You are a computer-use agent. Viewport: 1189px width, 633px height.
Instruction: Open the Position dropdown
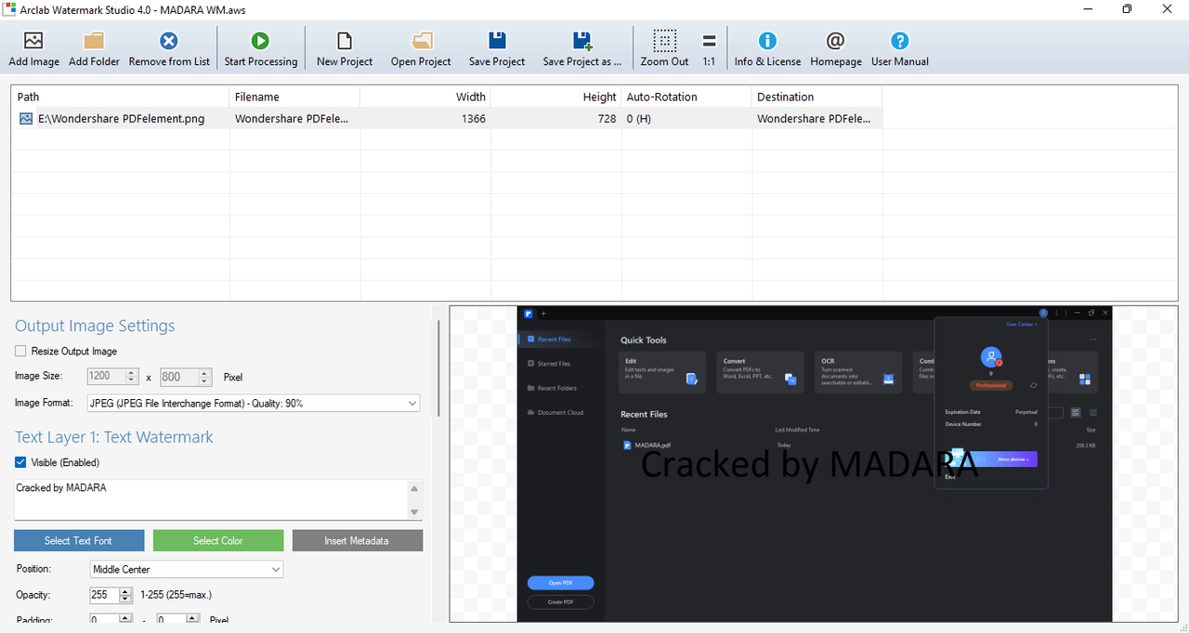coord(187,569)
